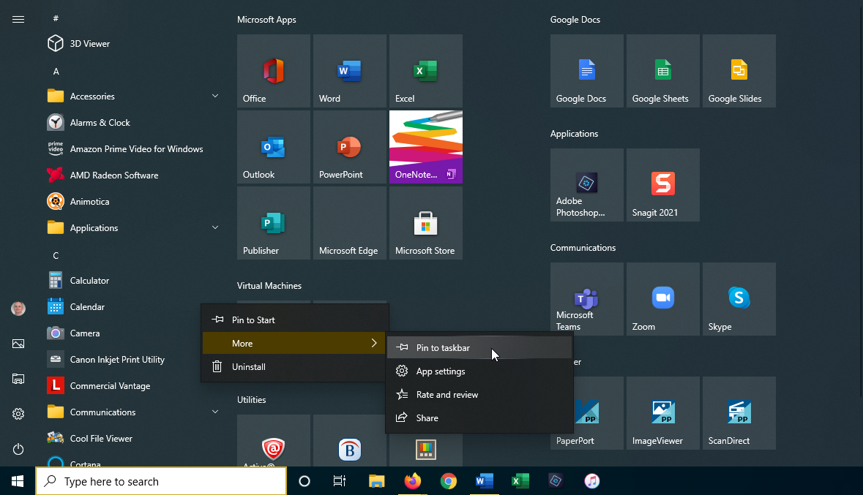Expand the Communications folder in the app list
The width and height of the screenshot is (863, 495).
133,412
